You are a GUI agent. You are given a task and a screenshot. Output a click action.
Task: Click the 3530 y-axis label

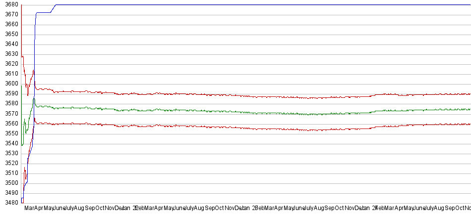click(x=11, y=153)
